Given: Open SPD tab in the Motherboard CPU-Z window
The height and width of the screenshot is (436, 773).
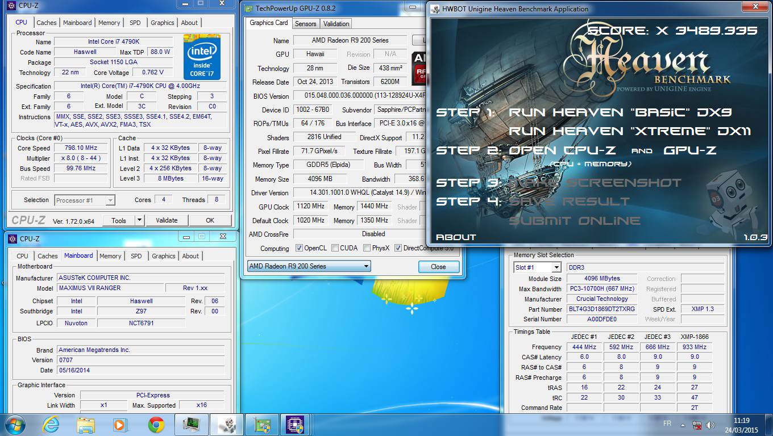Looking at the screenshot, I should tap(136, 256).
